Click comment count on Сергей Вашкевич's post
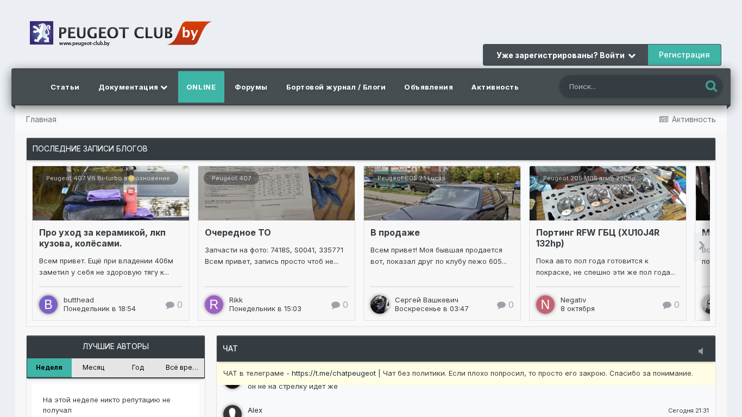742x417 pixels. tap(505, 305)
